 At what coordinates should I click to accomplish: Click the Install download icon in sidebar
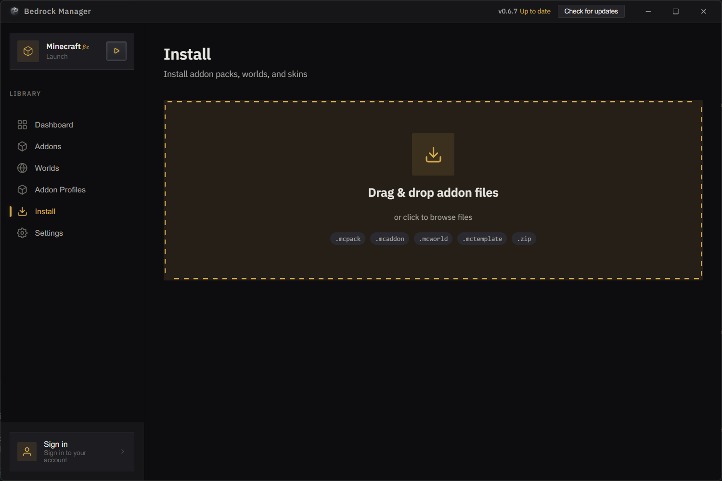click(x=22, y=212)
